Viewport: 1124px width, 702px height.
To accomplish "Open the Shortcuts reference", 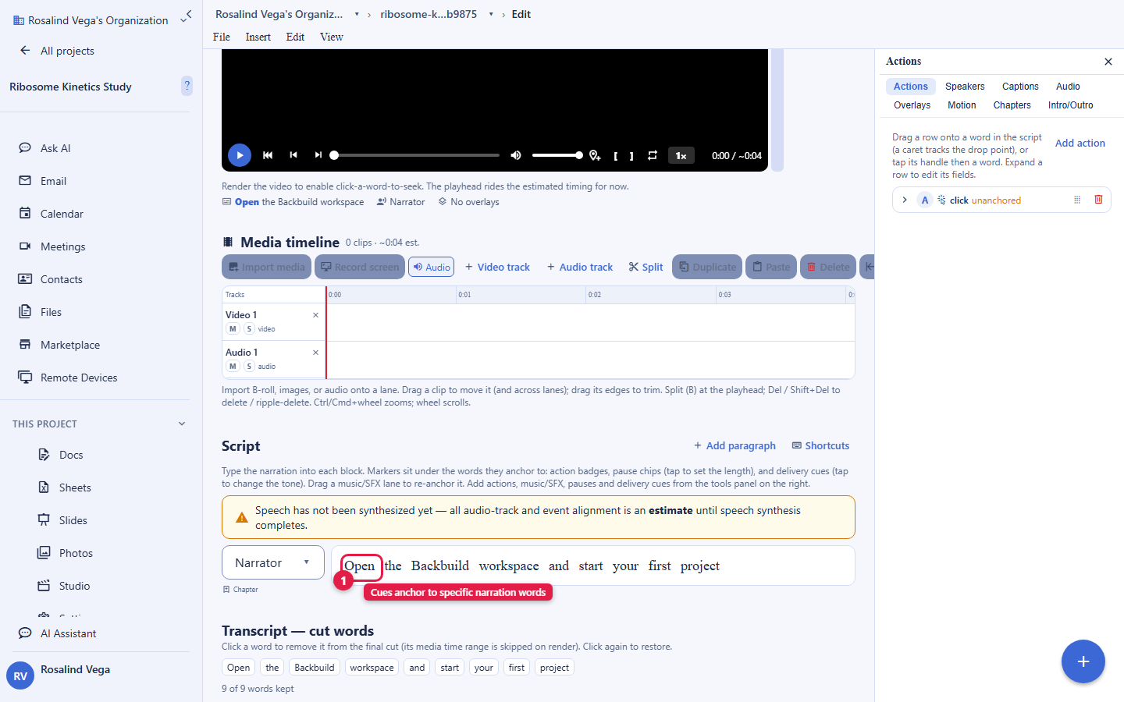I will tap(820, 446).
